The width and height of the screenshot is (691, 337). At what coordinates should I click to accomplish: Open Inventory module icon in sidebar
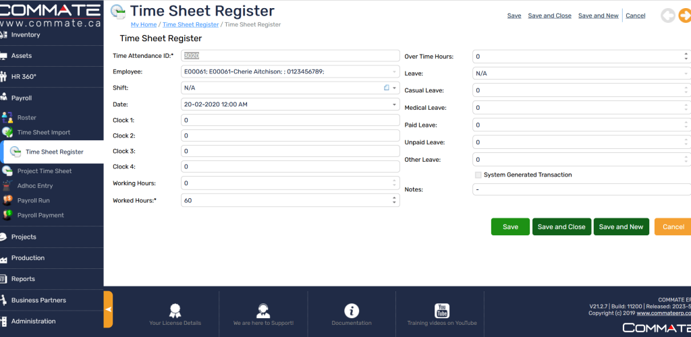3,35
